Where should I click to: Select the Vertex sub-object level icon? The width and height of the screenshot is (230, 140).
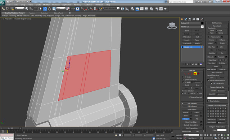185,74
